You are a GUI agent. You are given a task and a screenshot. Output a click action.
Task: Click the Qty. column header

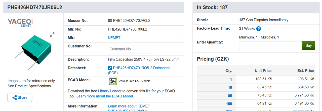pos(229,71)
